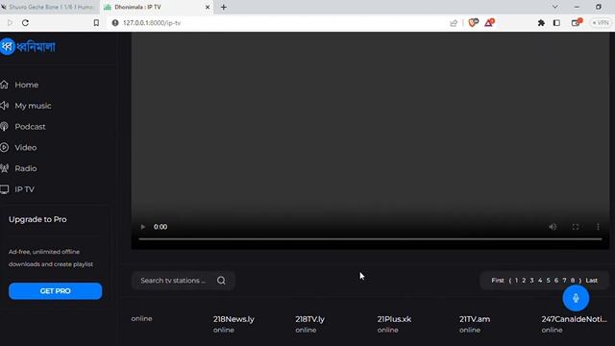Viewport: 615px width, 346px height.
Task: Switch to the Shuvro Gechle Bone tab
Action: click(49, 7)
